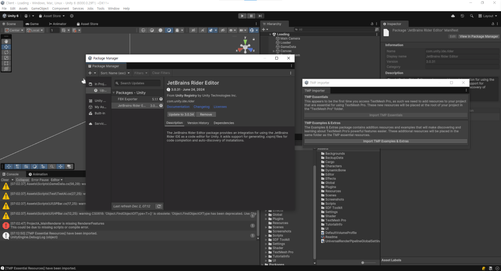Image resolution: width=501 pixels, height=271 pixels.
Task: Click the Pause button in the toolbar
Action: point(251,16)
